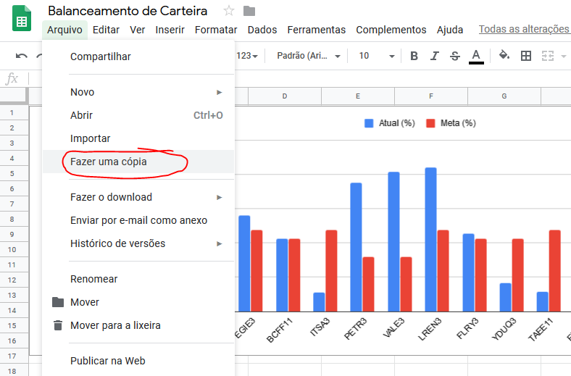This screenshot has height=376, width=571.
Task: Choose Publicar na Web
Action: [x=138, y=361]
